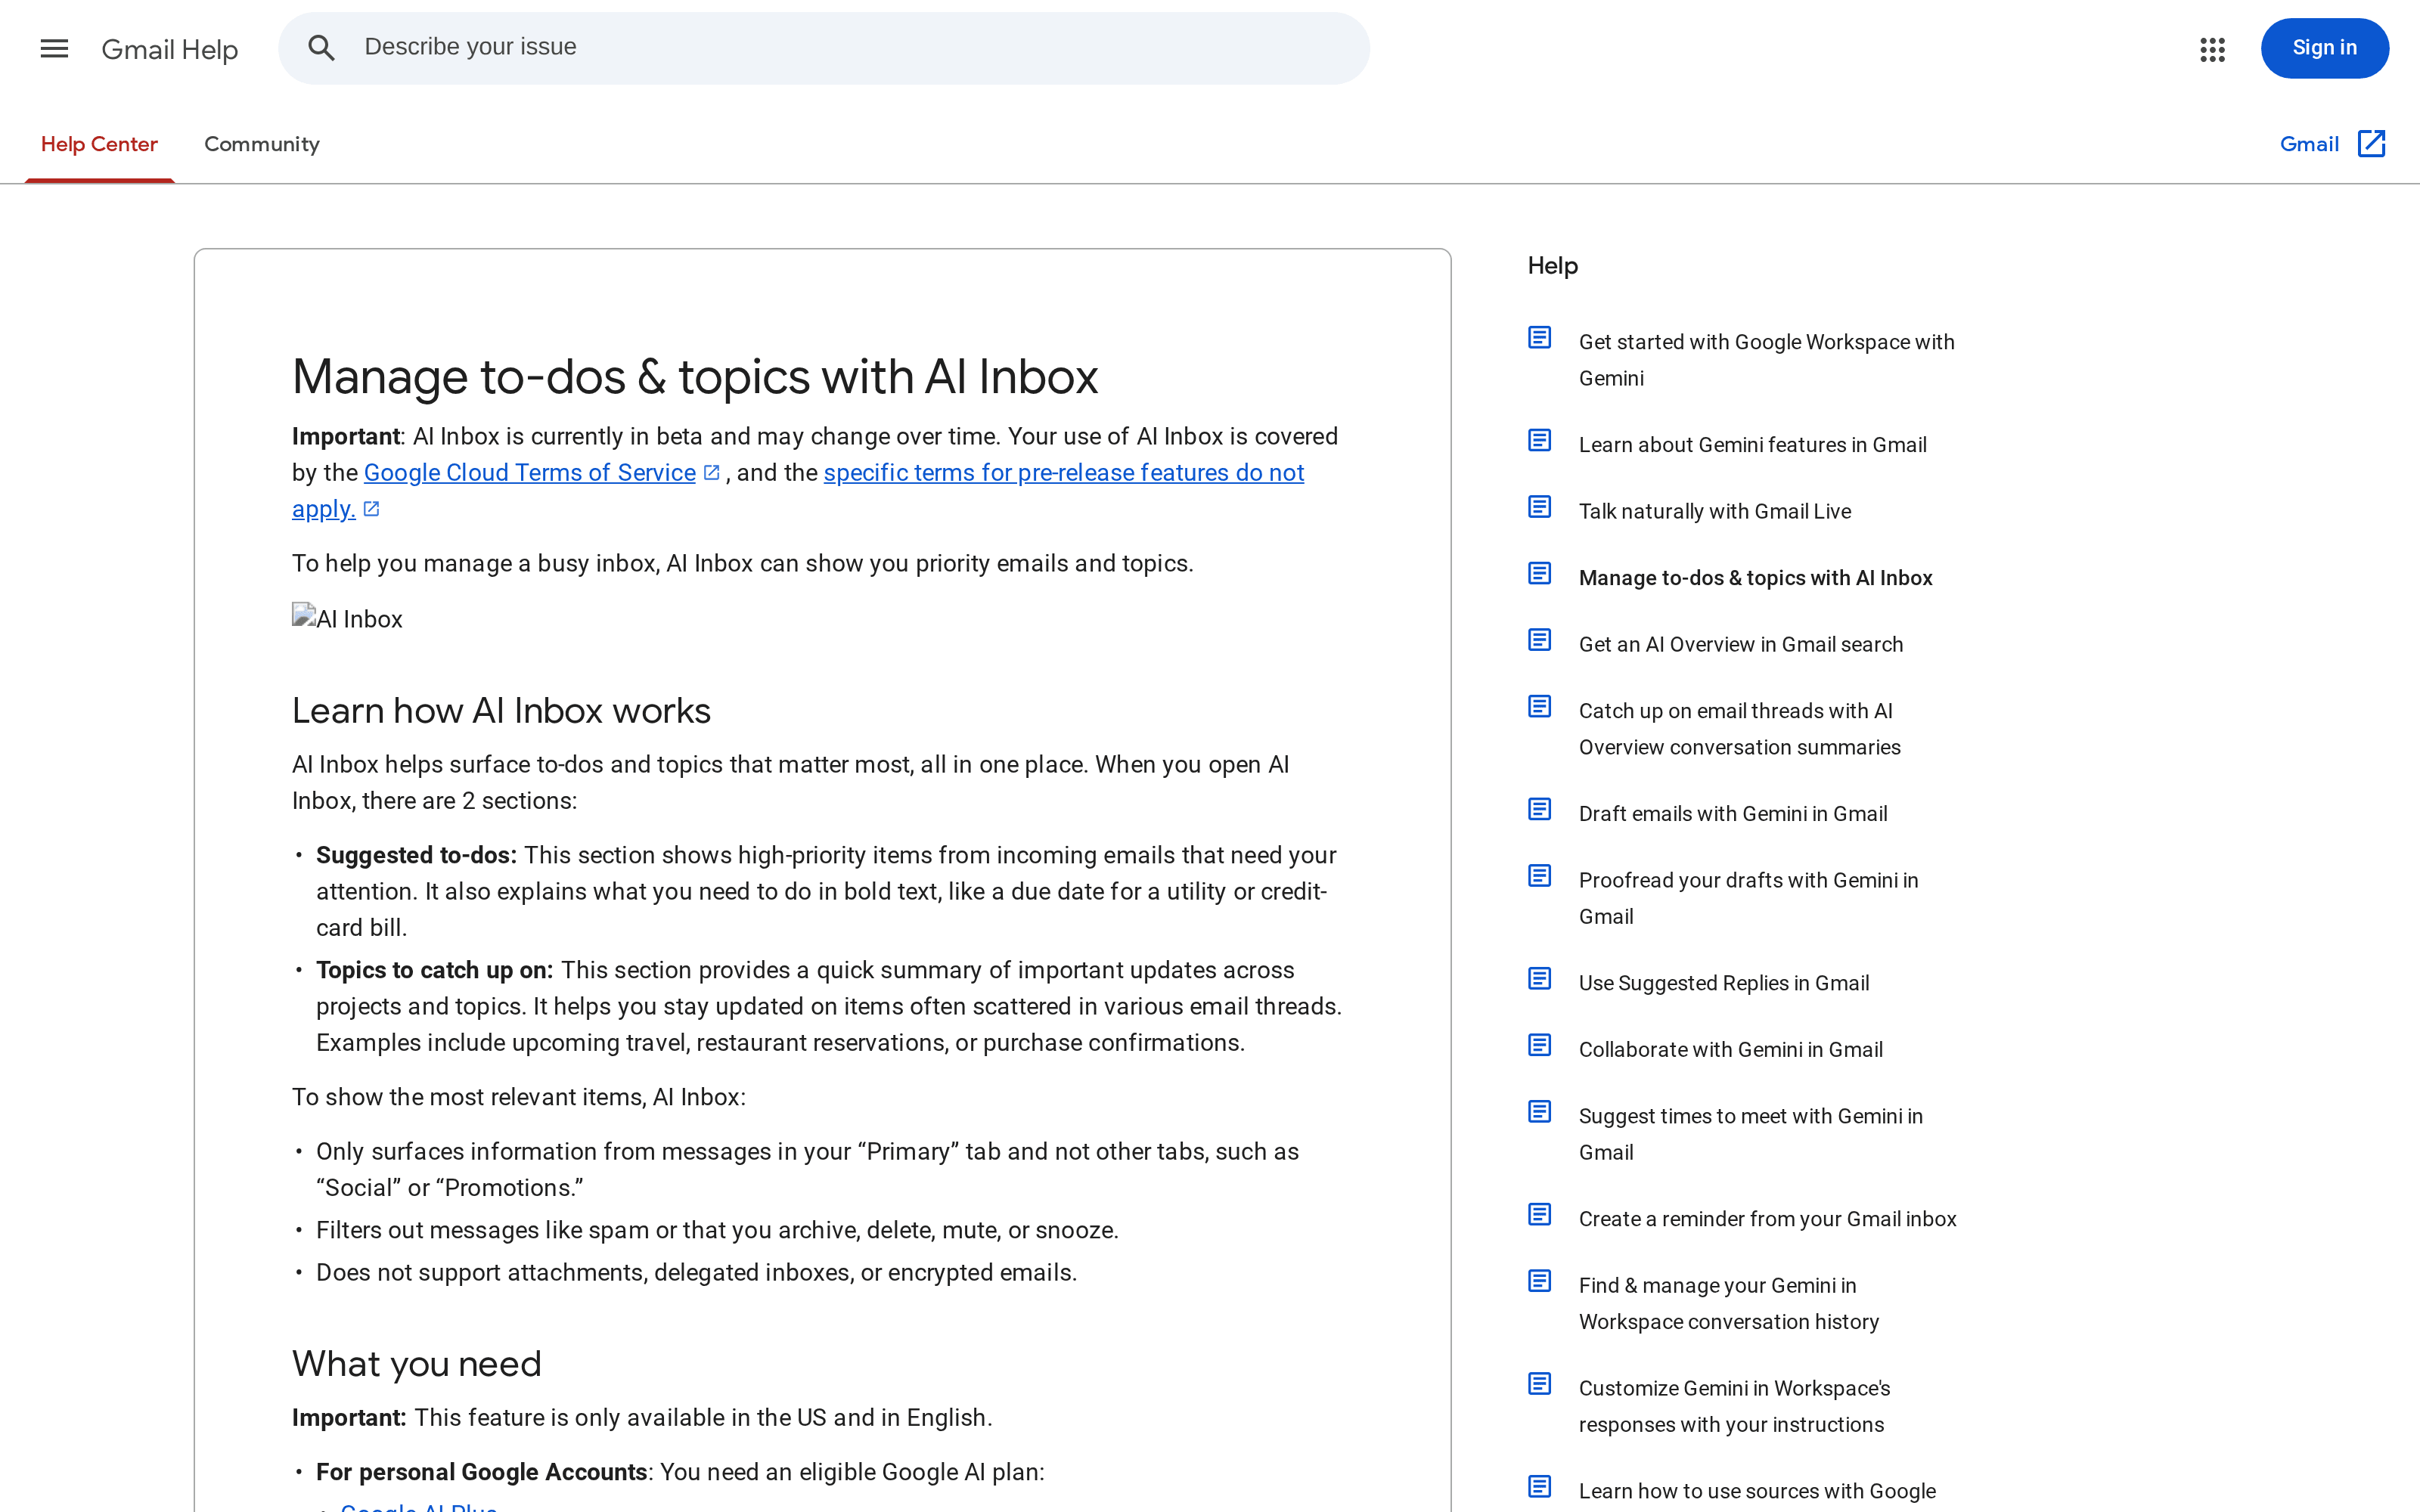
Task: Click article icon beside Suggest times to meet
Action: click(x=1540, y=1112)
